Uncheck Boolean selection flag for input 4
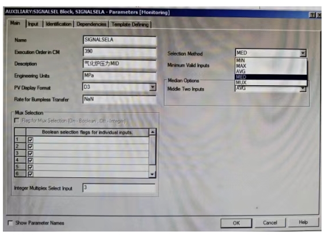This screenshot has height=235, width=325. pyautogui.click(x=30, y=160)
